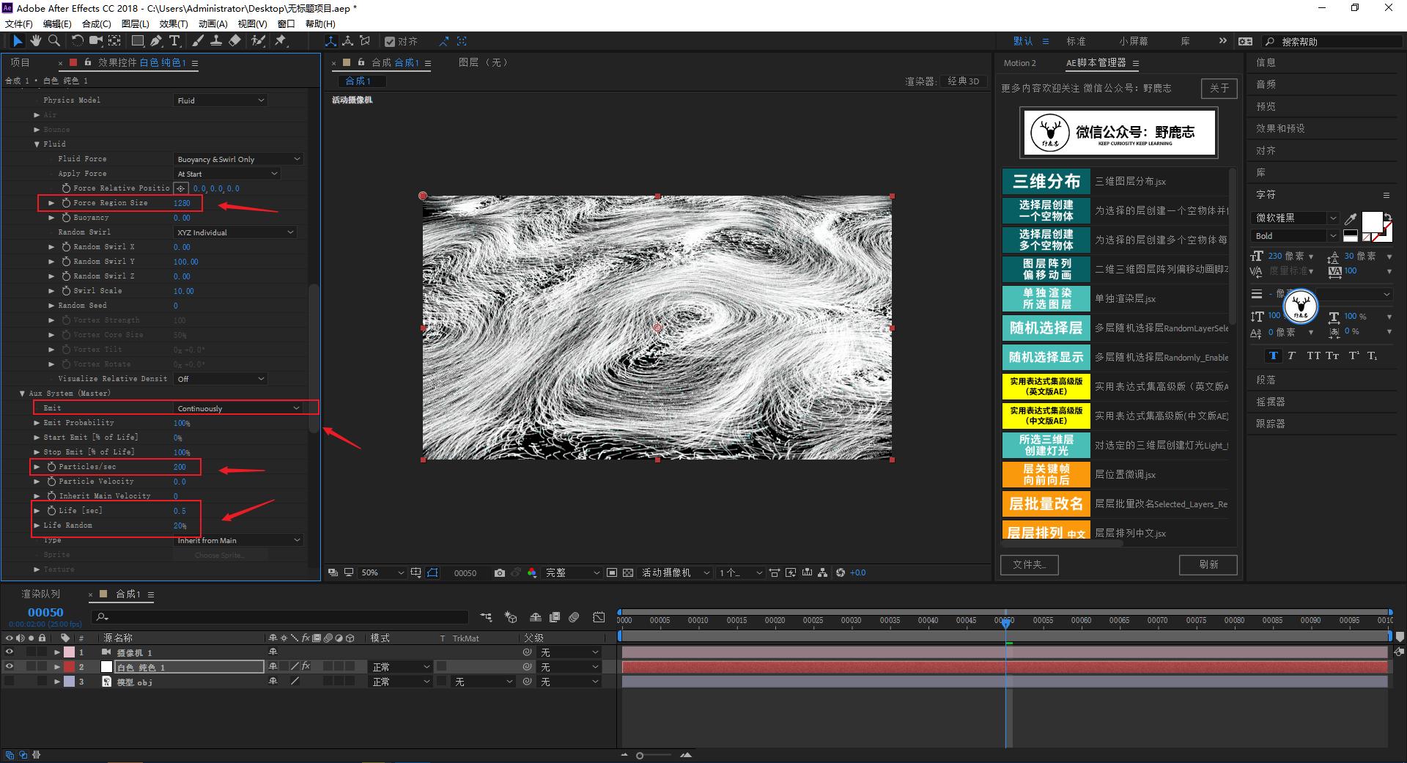Enable visibility for 模型.obj layer
Screen dimensions: 1407x763
(10, 682)
